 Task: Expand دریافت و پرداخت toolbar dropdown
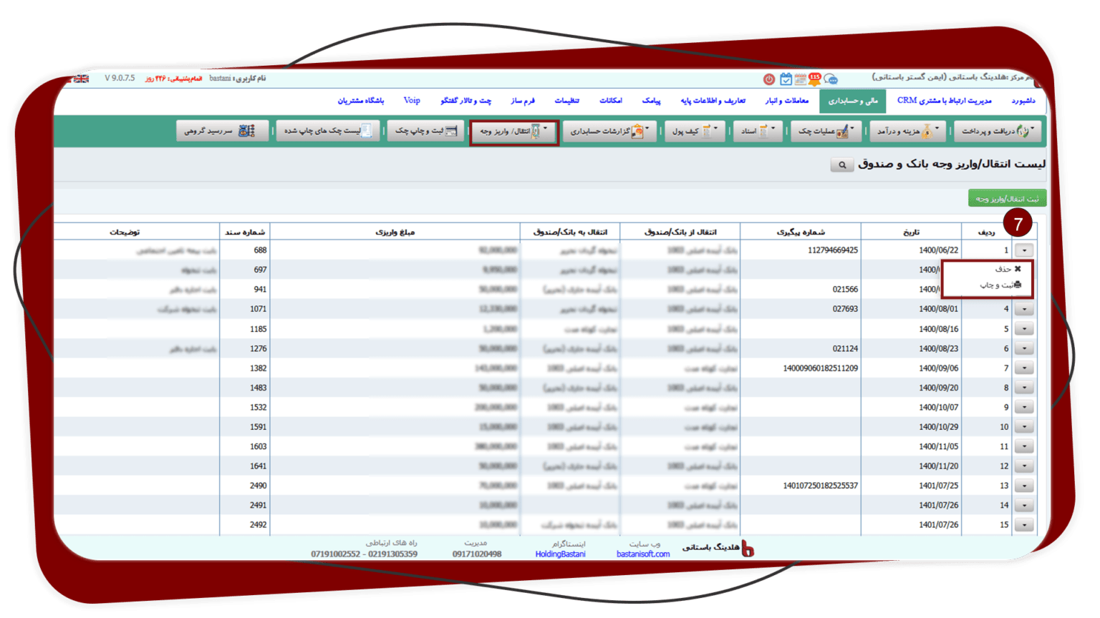[997, 131]
